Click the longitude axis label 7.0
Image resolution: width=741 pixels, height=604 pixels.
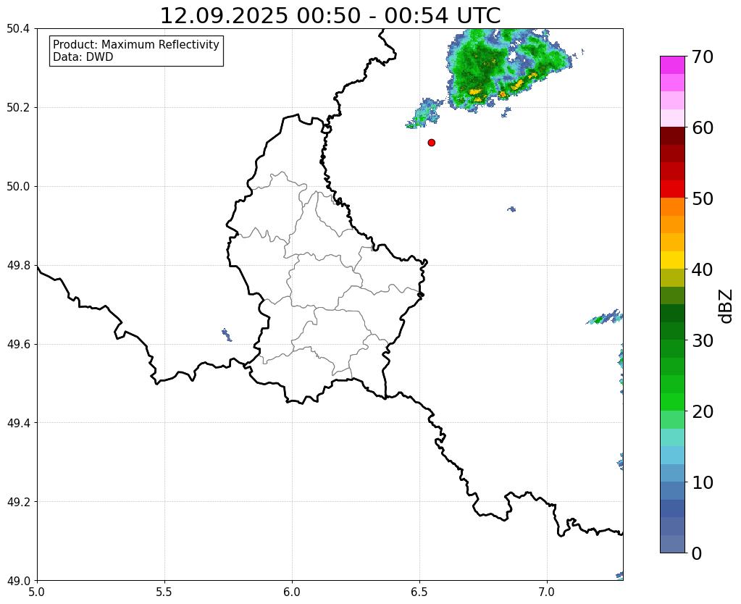click(548, 592)
